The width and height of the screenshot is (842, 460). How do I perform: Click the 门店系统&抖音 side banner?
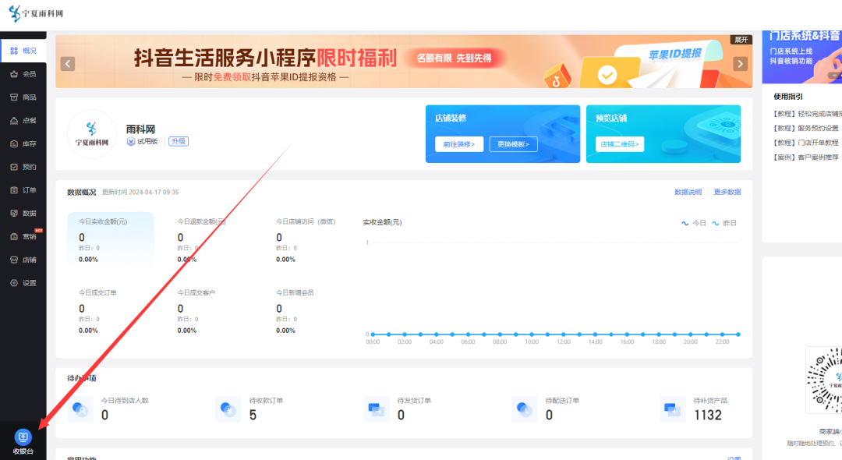point(802,57)
